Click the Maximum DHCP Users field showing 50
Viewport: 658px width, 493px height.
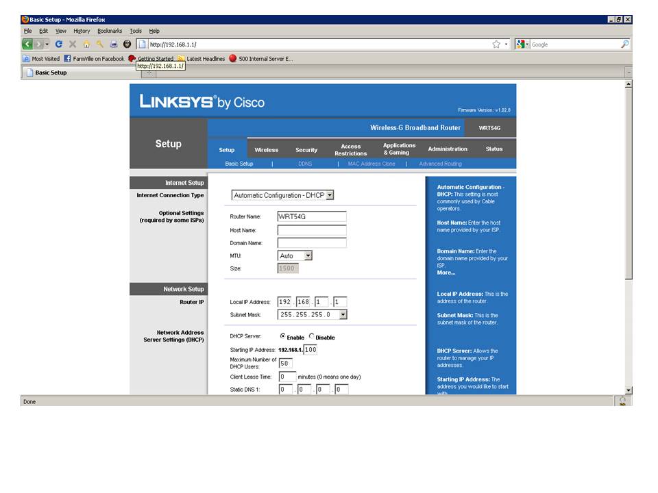tap(285, 363)
